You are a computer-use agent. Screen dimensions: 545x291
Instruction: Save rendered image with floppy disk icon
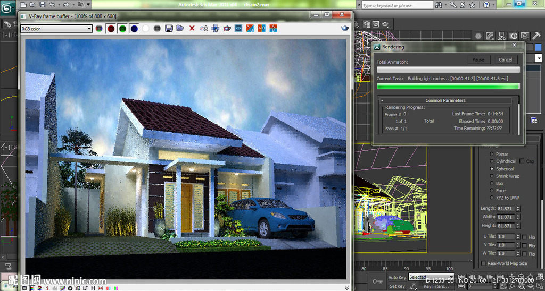click(169, 28)
